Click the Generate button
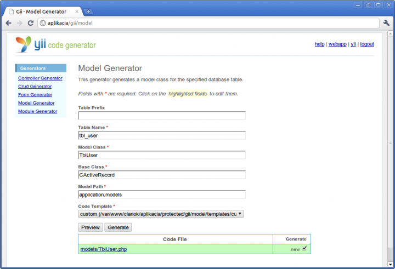Viewport: 395px width, 269px height. click(118, 227)
